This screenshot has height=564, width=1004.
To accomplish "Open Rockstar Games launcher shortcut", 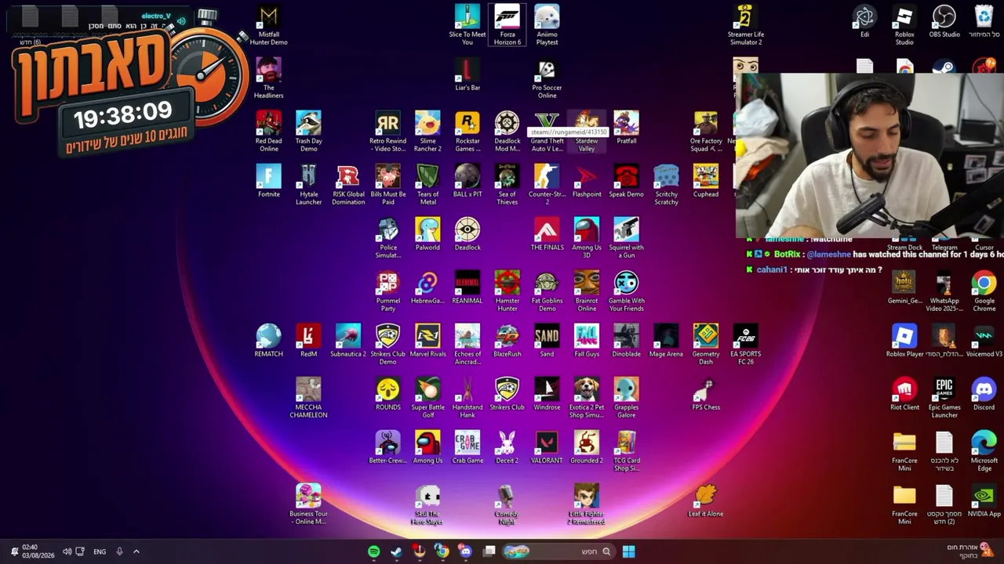I will point(467,132).
